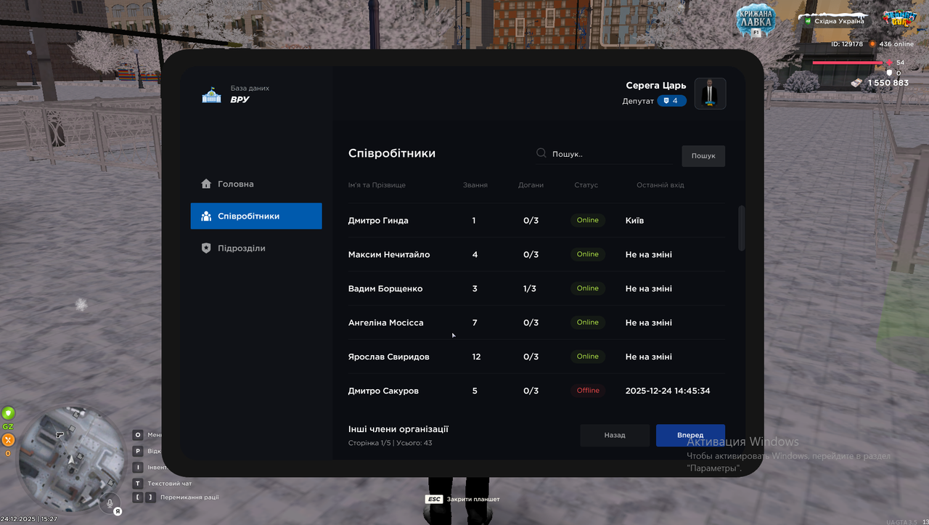Click Online status of Дмитро Гинда
Image resolution: width=929 pixels, height=525 pixels.
pyautogui.click(x=588, y=220)
